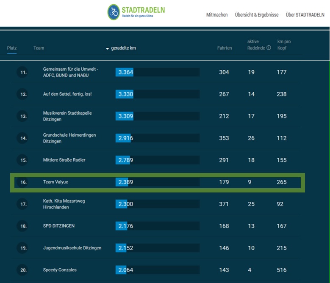Click the STADTRADELN bicycle logo
330x283 pixels.
coord(113,12)
